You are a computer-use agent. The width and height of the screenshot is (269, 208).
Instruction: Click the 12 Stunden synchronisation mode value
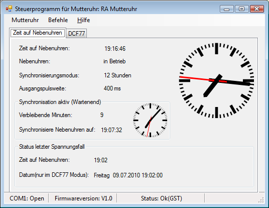117,75
